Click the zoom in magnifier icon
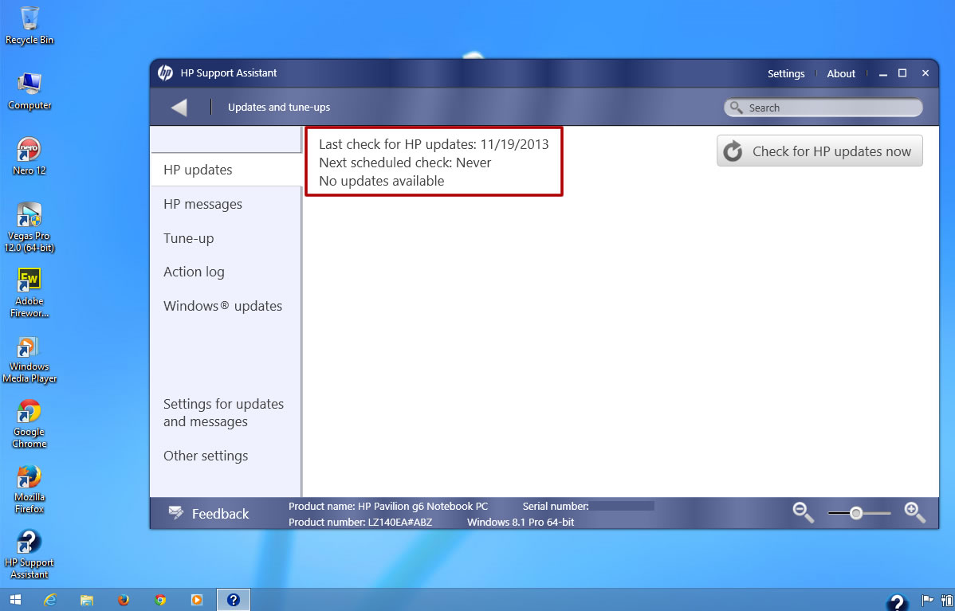Image resolution: width=955 pixels, height=611 pixels. coord(915,512)
